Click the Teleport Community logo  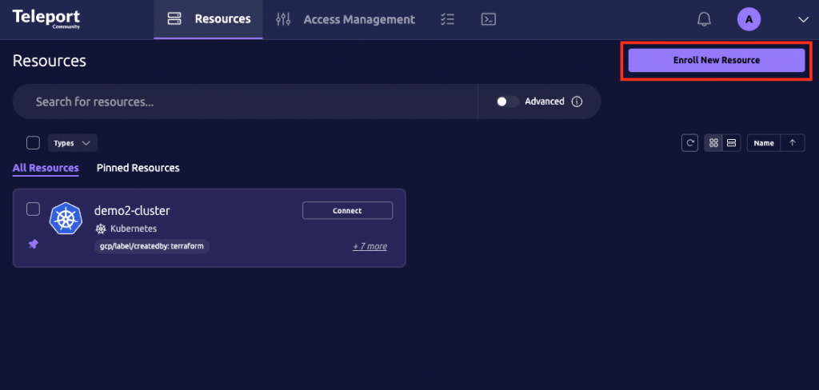tap(46, 19)
